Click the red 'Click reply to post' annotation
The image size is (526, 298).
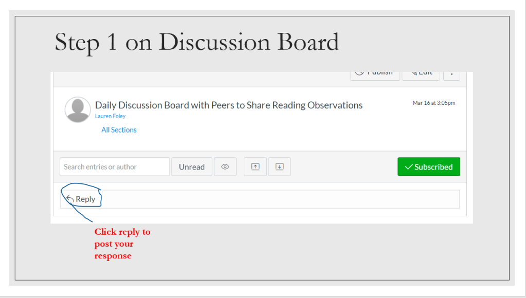click(122, 244)
